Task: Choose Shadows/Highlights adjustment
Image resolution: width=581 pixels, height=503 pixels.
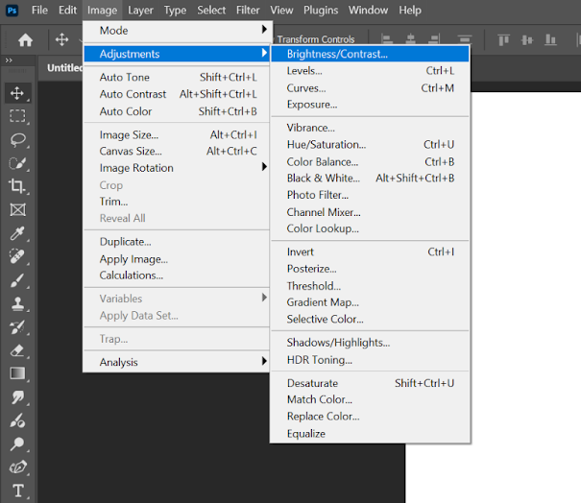Action: (370, 343)
